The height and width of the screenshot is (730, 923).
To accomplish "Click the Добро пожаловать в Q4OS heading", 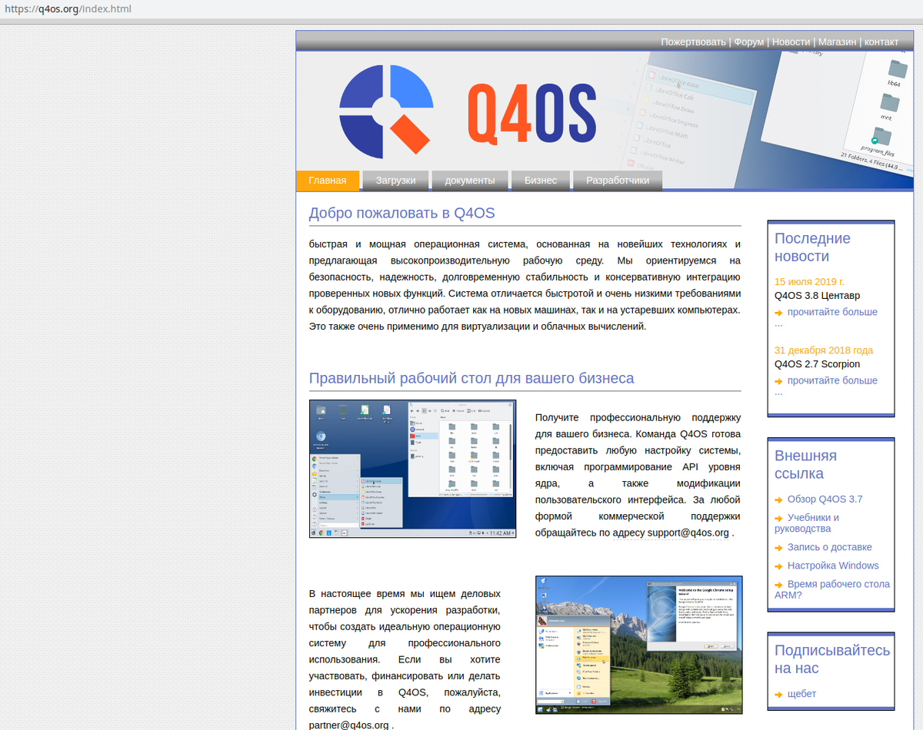I will (402, 213).
